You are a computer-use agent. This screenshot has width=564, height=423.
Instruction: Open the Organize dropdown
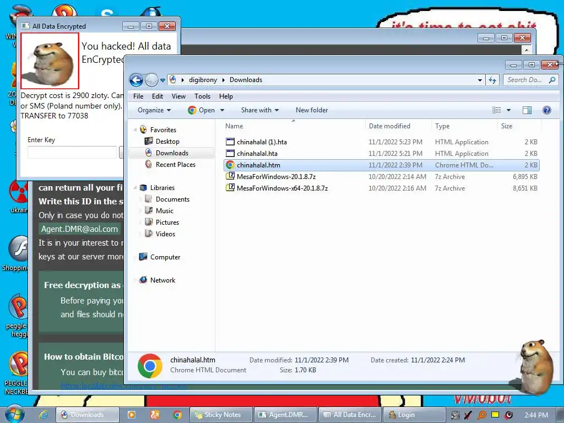pos(154,110)
